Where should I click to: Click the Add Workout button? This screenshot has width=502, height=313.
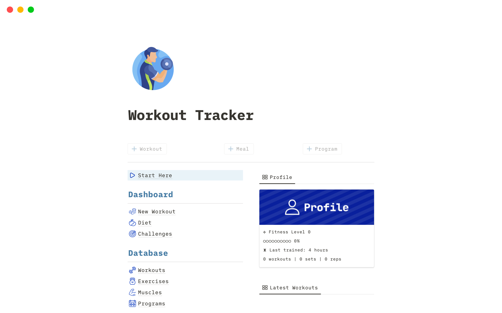(147, 149)
